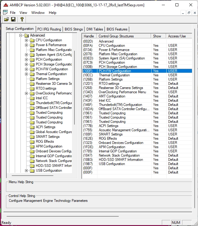This screenshot has height=226, width=198.
Task: Select the APM Configuration tree item
Action: tap(49, 146)
